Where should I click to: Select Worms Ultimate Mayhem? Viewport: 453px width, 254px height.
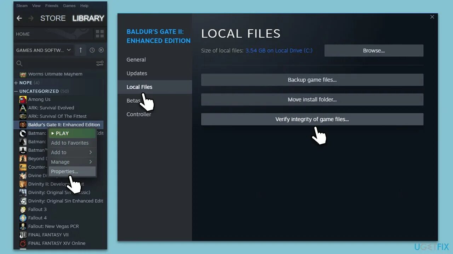click(x=55, y=74)
